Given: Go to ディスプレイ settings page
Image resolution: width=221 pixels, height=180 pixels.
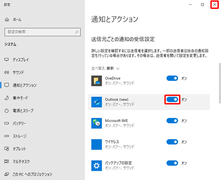Looking at the screenshot, I should click(x=21, y=60).
